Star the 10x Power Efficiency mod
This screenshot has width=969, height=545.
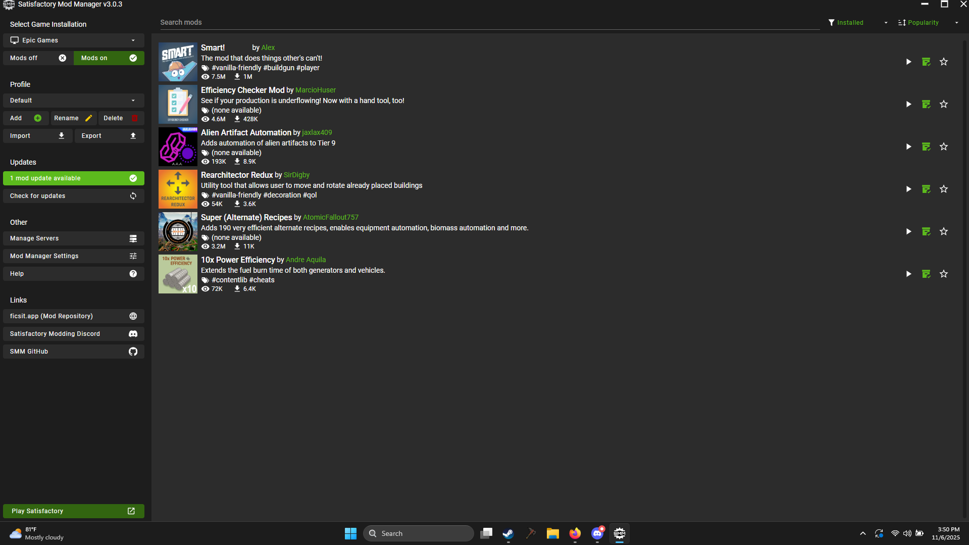coord(944,274)
